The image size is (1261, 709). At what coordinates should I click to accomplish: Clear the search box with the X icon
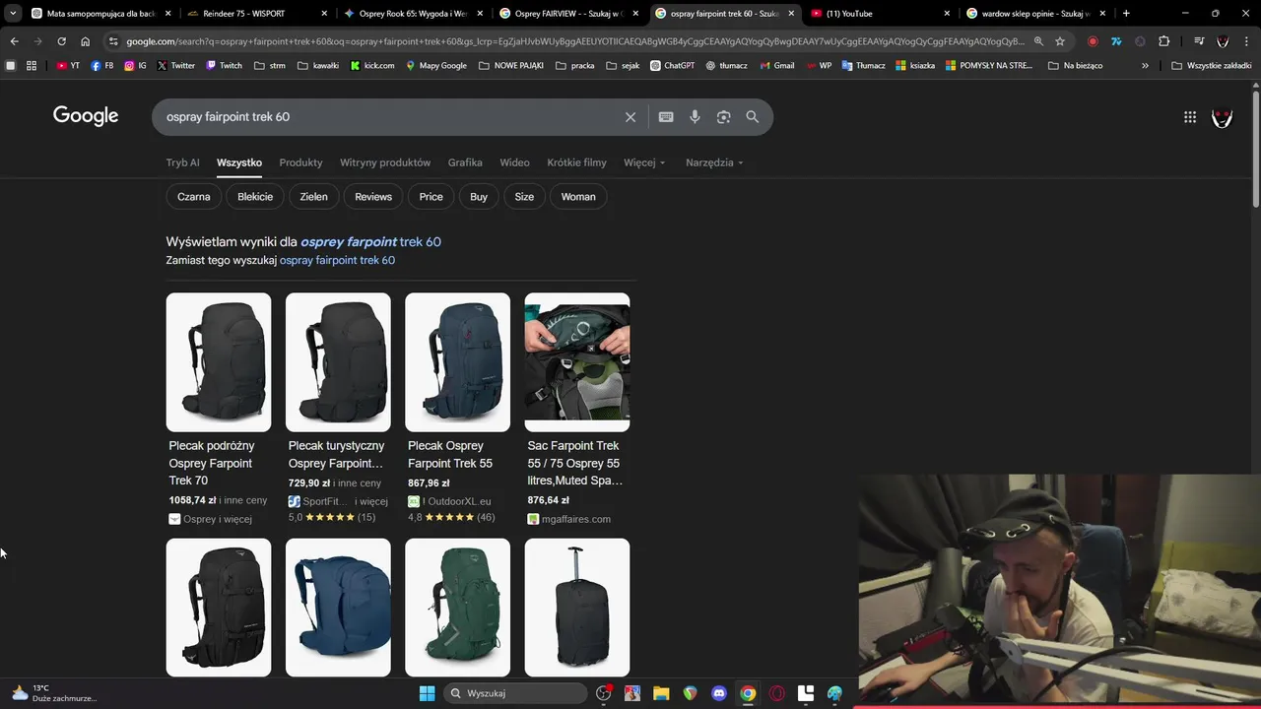[630, 117]
